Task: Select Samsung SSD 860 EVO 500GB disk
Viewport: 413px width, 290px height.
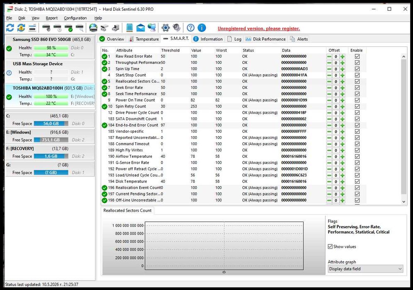Action: (x=50, y=47)
